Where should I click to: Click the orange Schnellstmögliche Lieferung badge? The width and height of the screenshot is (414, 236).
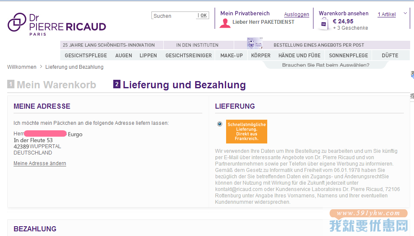246,131
